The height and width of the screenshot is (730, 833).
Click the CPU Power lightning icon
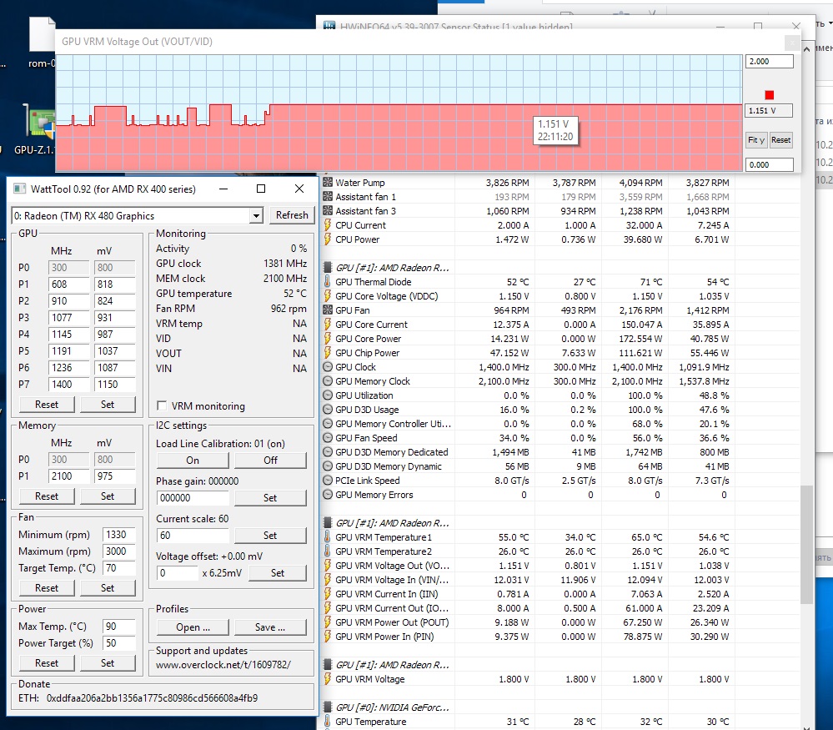tap(328, 239)
